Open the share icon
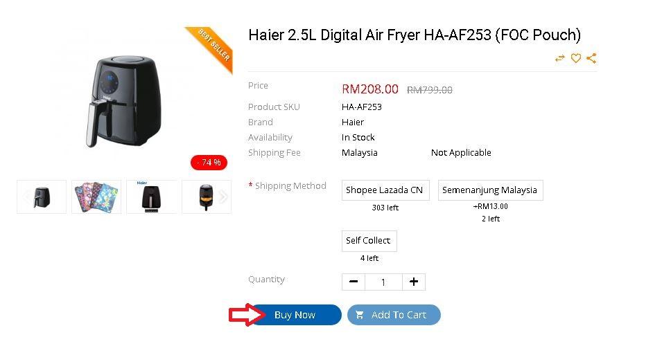 tap(591, 58)
